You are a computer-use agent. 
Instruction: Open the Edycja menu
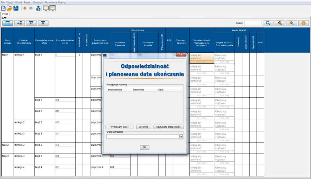[10, 2]
